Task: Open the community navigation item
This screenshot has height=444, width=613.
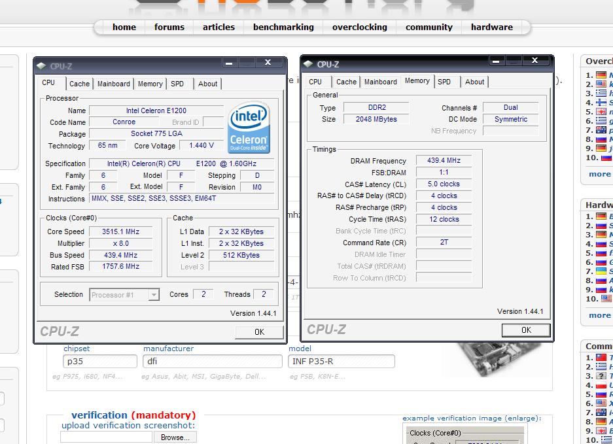Action: coord(429,27)
